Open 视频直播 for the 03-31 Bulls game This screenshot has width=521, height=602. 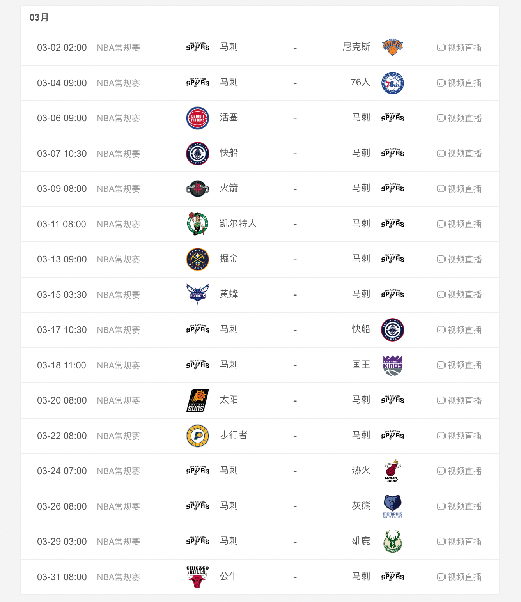point(459,577)
